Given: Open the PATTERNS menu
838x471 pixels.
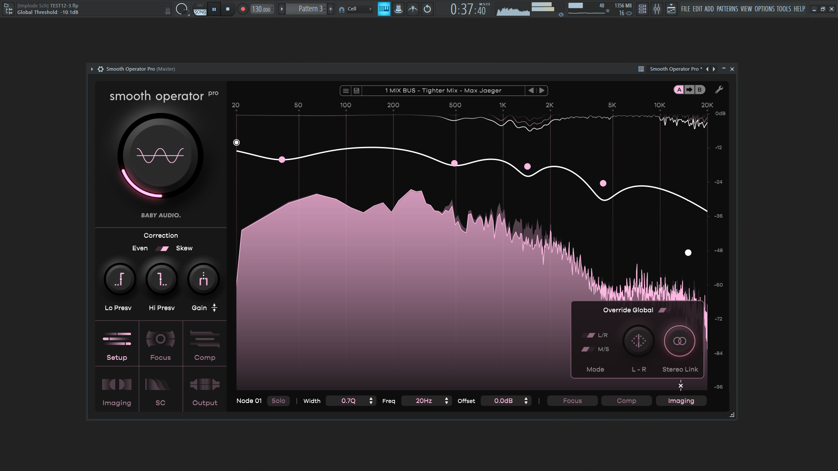Looking at the screenshot, I should pyautogui.click(x=727, y=9).
